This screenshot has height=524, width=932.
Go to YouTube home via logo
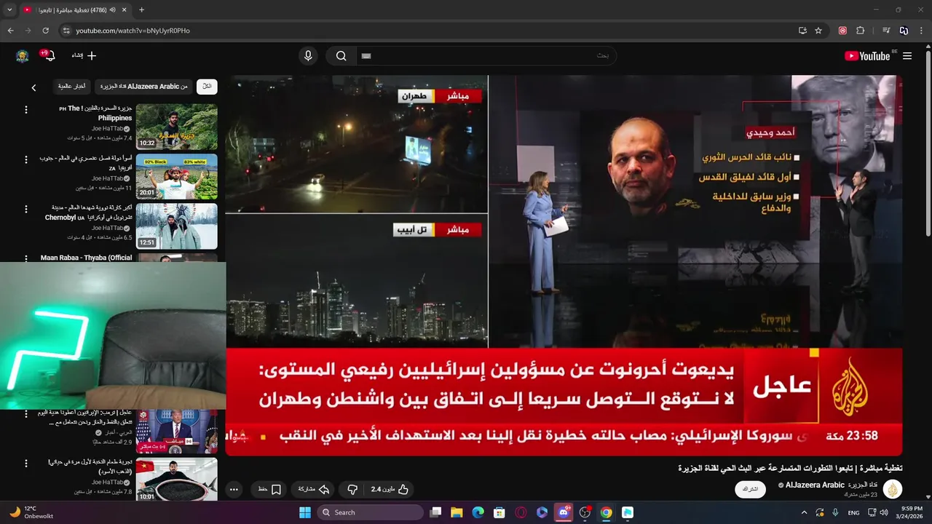pyautogui.click(x=867, y=56)
